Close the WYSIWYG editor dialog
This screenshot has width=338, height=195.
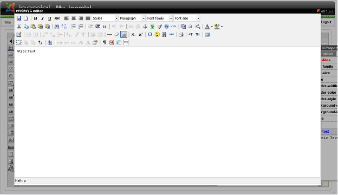(318, 10)
